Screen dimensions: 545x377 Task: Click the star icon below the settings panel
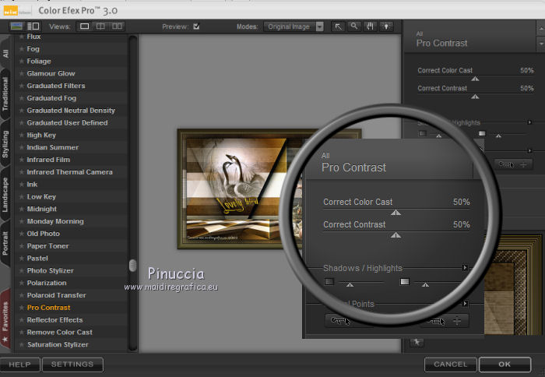click(417, 342)
